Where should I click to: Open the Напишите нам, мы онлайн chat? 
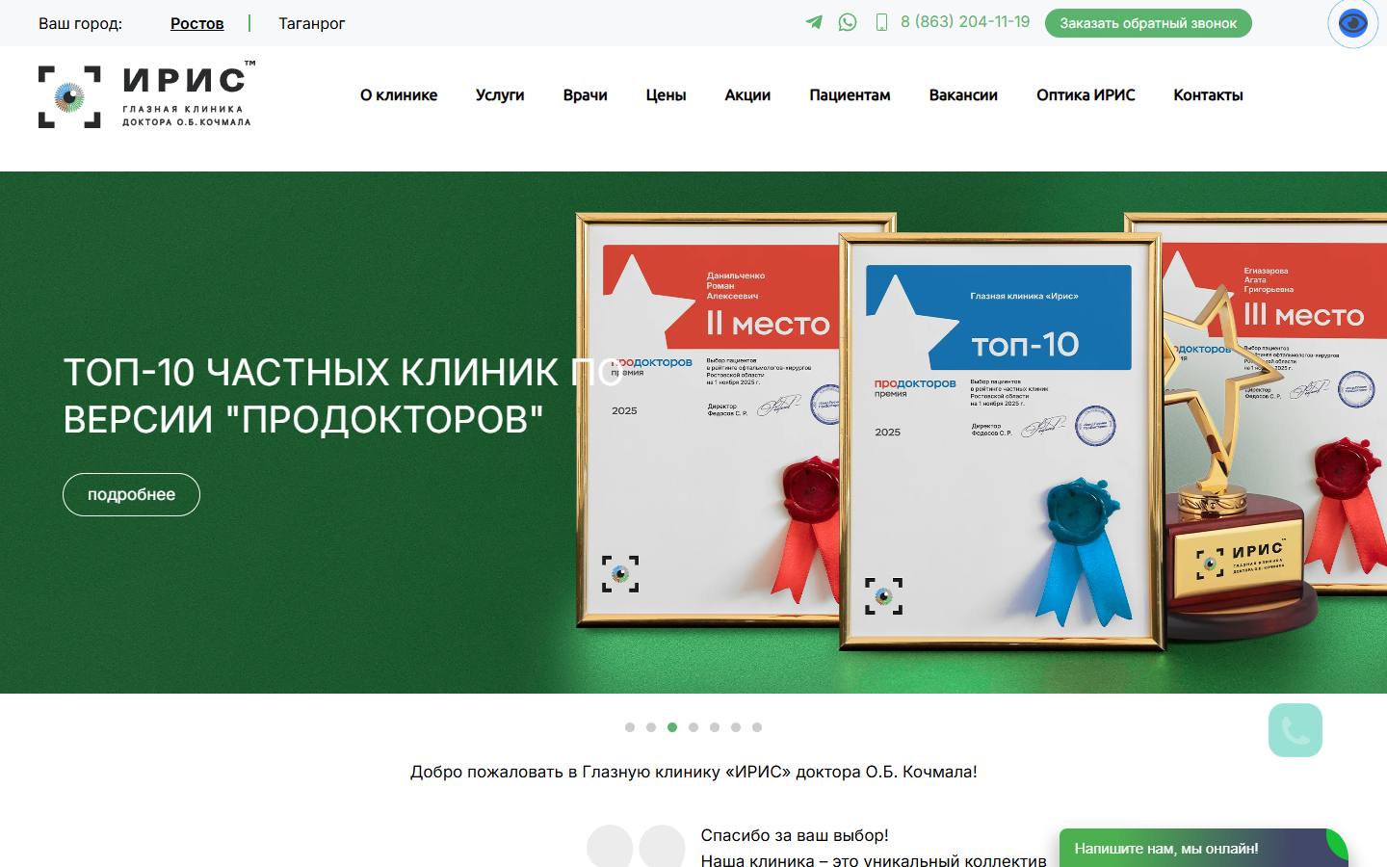(1204, 848)
